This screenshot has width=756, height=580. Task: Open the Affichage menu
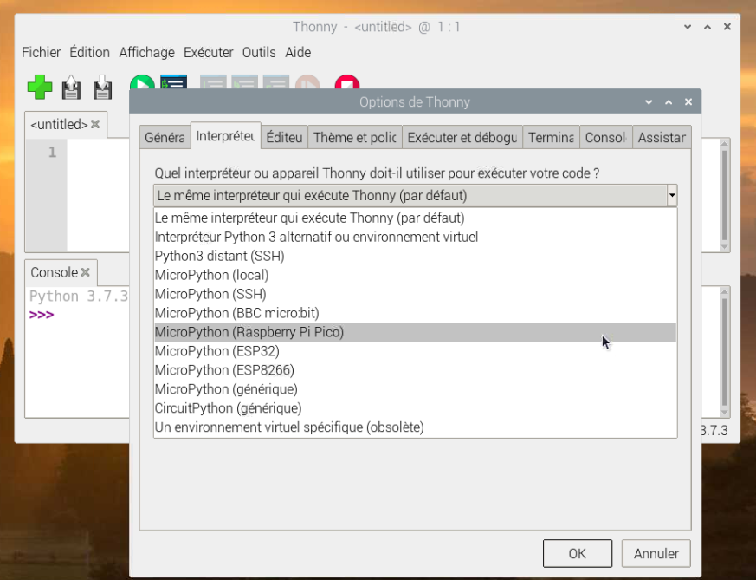(146, 52)
